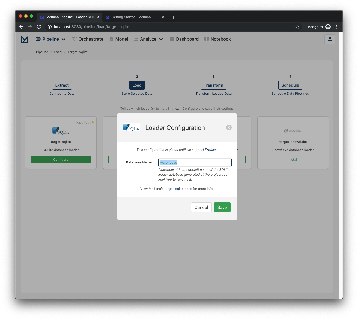Click the Dashboard grid icon

click(x=172, y=39)
